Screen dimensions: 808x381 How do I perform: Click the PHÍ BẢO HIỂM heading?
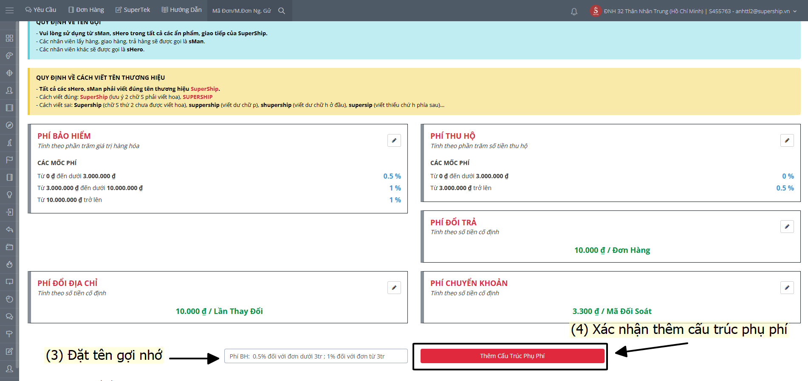tap(64, 136)
